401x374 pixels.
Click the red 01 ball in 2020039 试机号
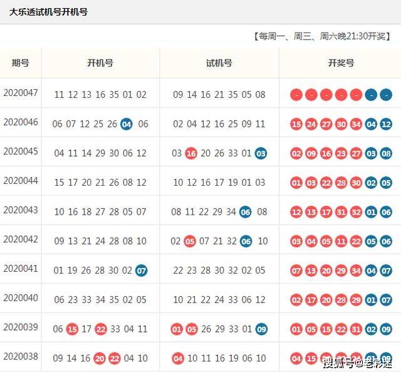tap(177, 329)
